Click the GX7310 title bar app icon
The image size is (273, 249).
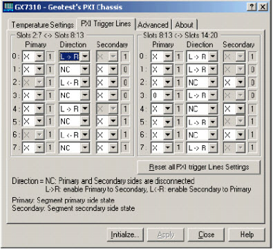coord(9,7)
